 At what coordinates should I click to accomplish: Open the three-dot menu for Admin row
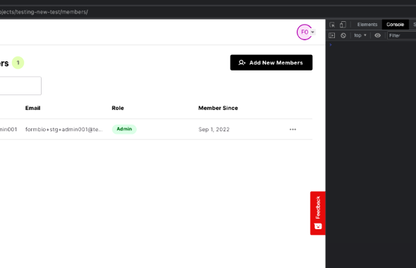tap(293, 130)
